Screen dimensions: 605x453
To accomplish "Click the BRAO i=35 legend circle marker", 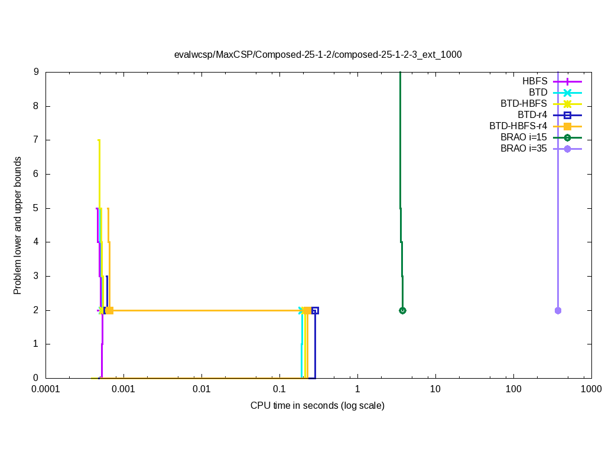I will pos(567,149).
